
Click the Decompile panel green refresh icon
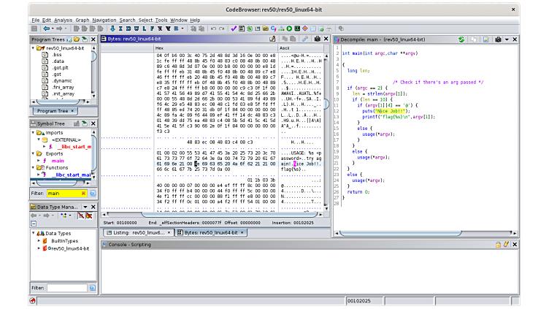[461, 39]
